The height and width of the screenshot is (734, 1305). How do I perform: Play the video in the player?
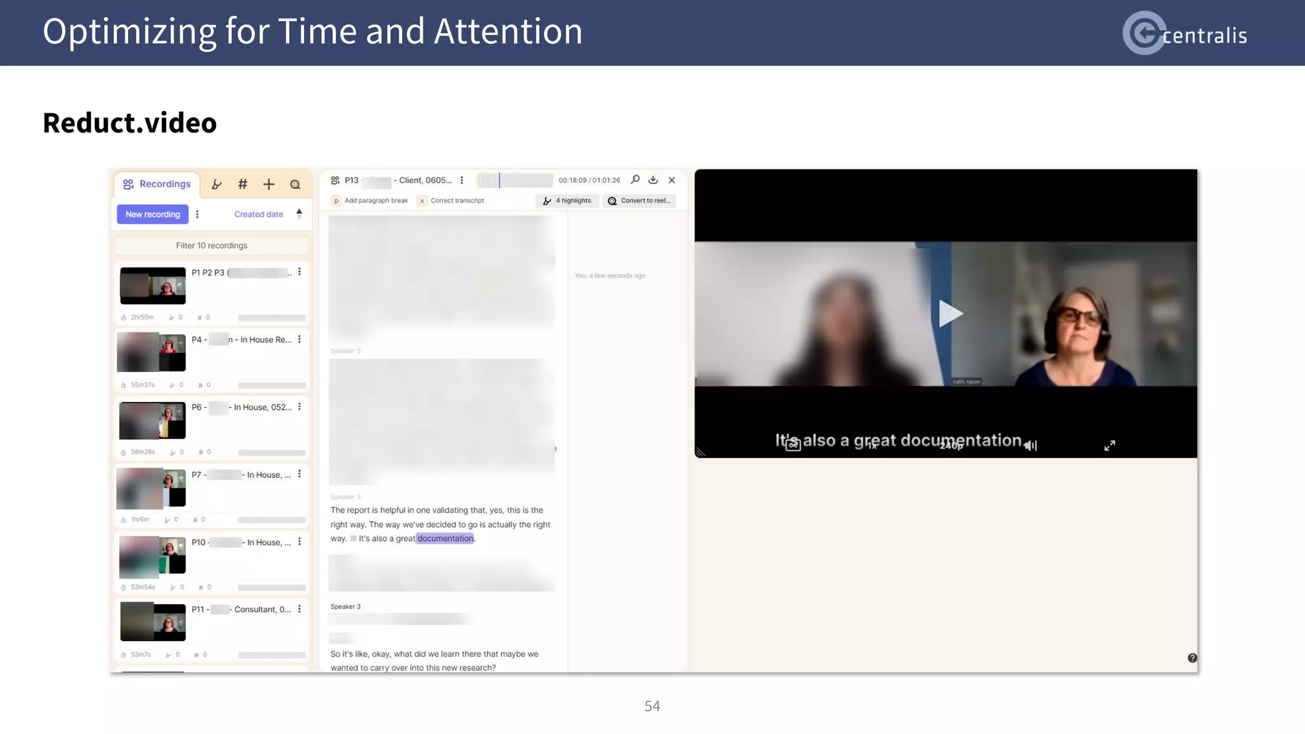point(950,313)
